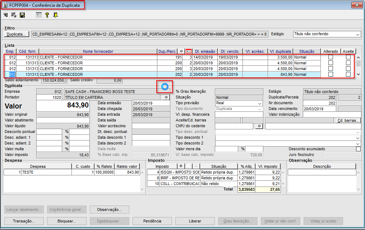Click the Liberar button
The height and width of the screenshot is (230, 365).
click(x=195, y=221)
